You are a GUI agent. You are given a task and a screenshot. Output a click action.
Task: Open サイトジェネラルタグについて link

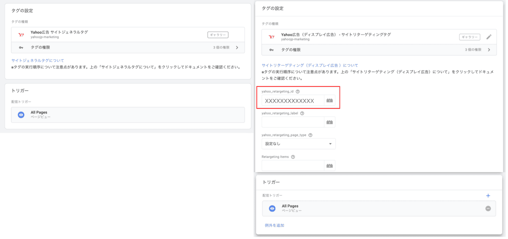tap(38, 61)
